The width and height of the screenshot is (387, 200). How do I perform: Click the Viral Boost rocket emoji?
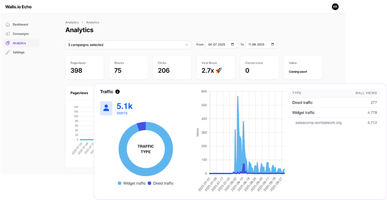click(x=219, y=71)
